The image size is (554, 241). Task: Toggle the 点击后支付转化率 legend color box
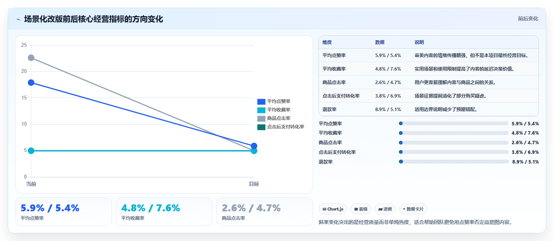261,127
